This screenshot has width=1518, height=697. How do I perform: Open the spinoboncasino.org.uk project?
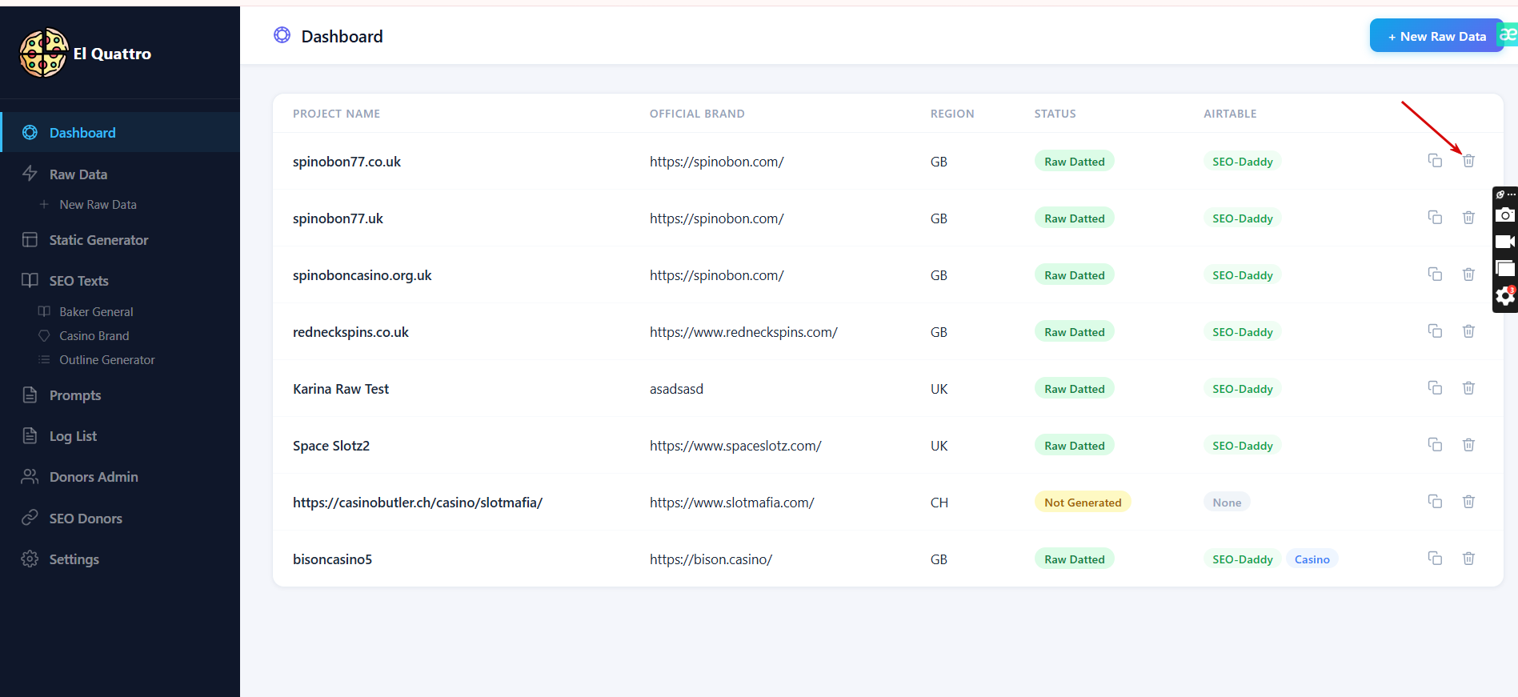[x=362, y=275]
